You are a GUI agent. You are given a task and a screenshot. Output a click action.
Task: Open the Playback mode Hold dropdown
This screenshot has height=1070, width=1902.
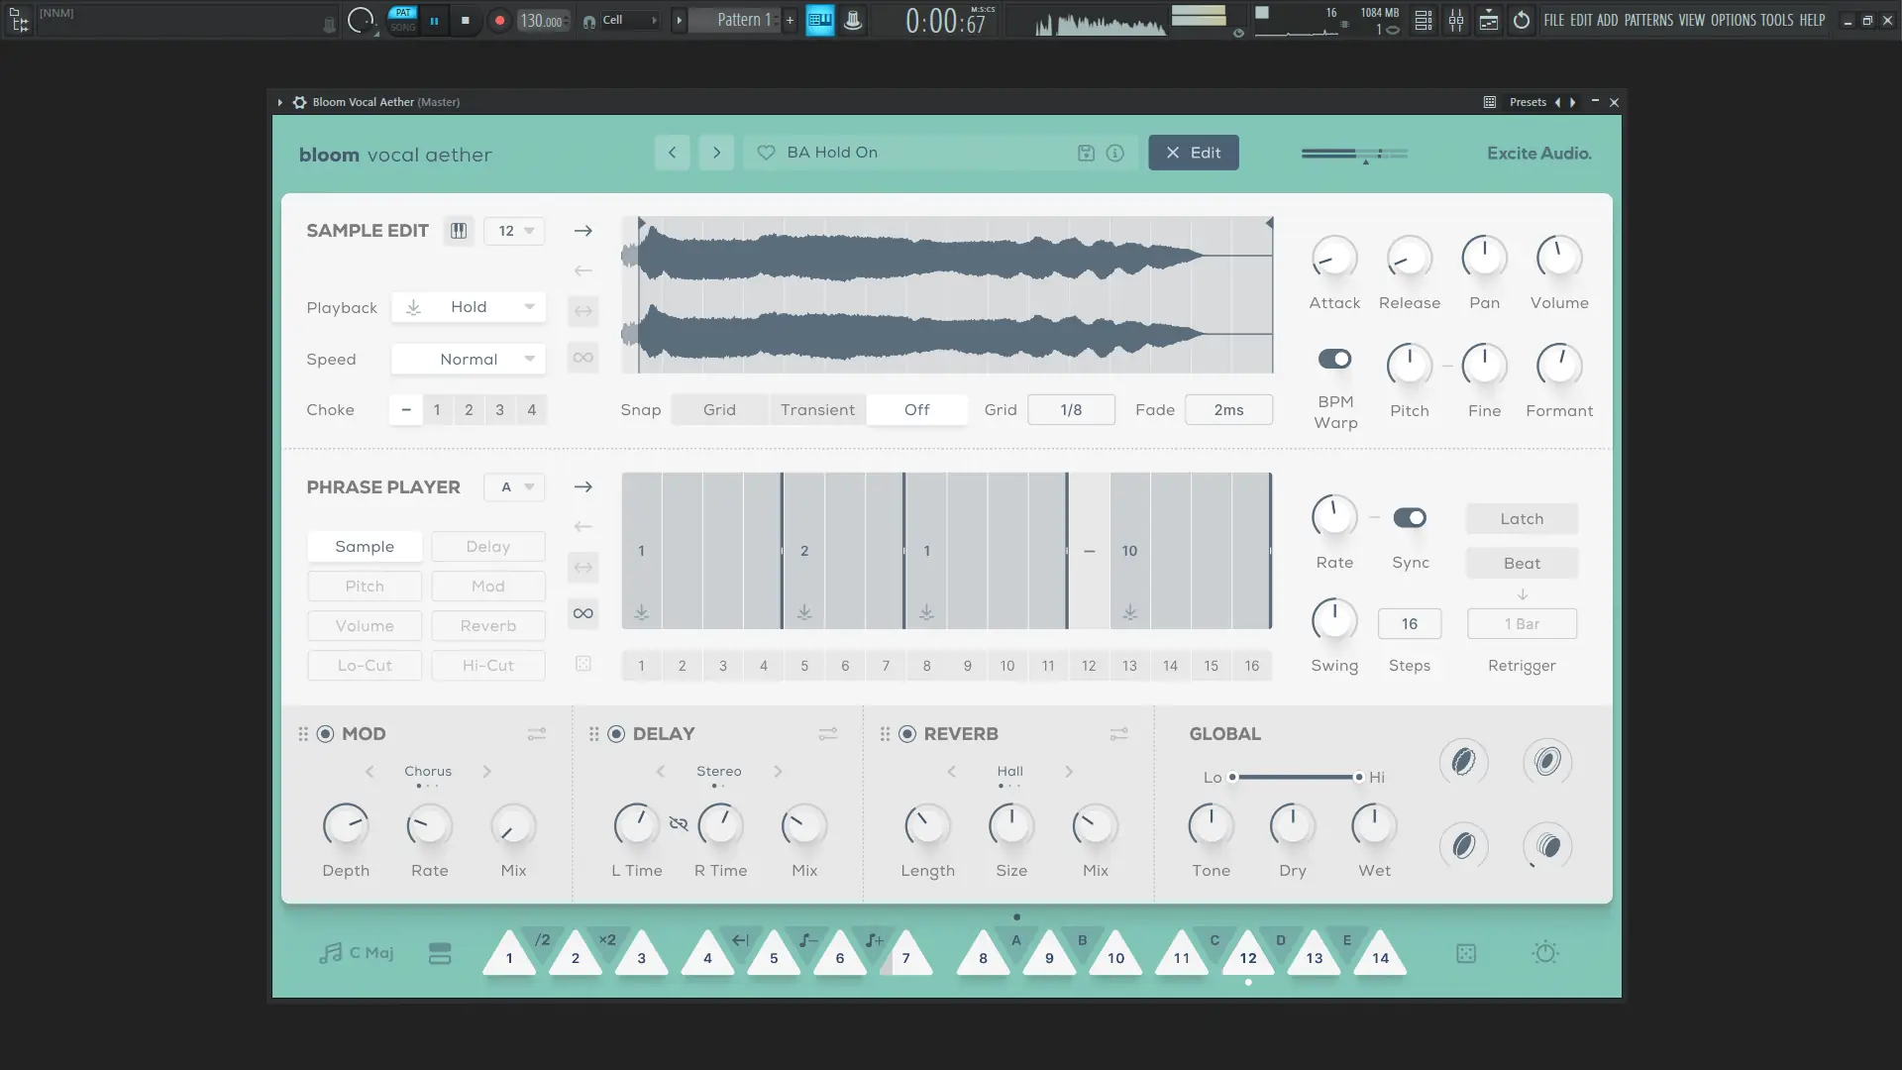(469, 307)
